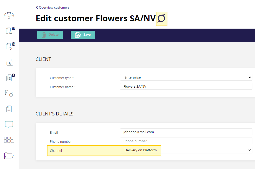
Task: Click the document check icon on Save
Action: coord(78,35)
